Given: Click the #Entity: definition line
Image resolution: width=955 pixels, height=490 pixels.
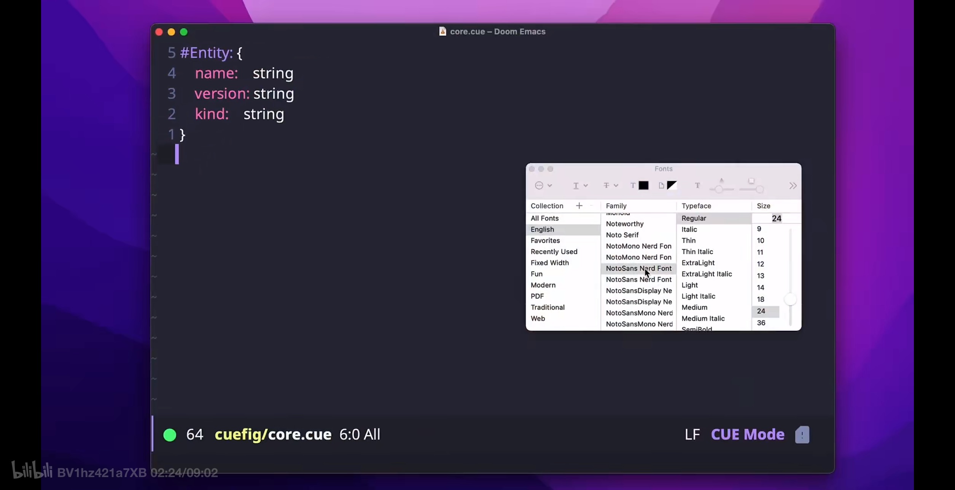Looking at the screenshot, I should click(211, 53).
